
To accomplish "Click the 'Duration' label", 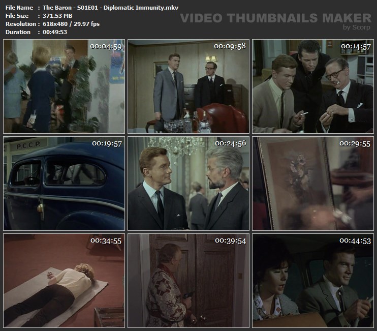I will tap(18, 32).
